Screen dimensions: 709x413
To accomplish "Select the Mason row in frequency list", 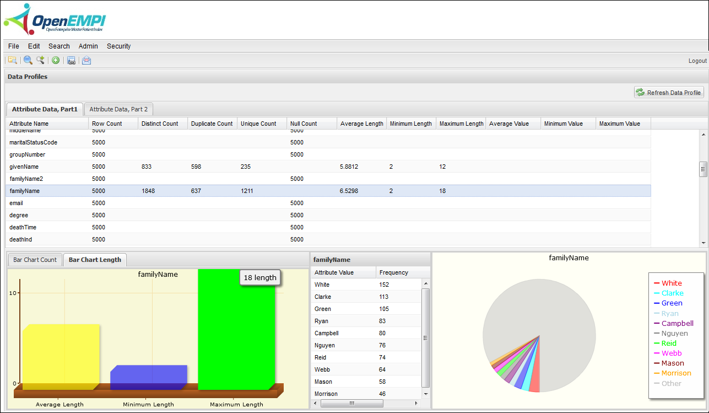I will (366, 382).
